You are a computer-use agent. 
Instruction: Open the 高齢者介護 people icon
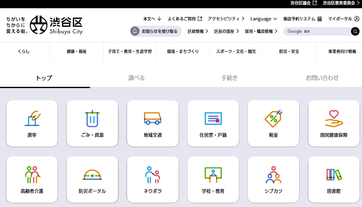pos(32,180)
